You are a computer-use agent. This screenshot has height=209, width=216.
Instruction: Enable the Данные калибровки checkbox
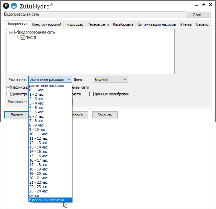[91, 94]
